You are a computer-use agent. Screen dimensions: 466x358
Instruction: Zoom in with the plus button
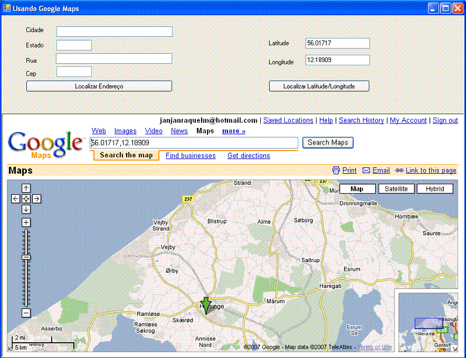coord(26,222)
